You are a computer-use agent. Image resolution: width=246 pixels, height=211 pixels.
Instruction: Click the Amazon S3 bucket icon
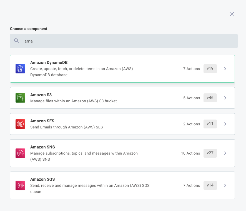pos(20,98)
